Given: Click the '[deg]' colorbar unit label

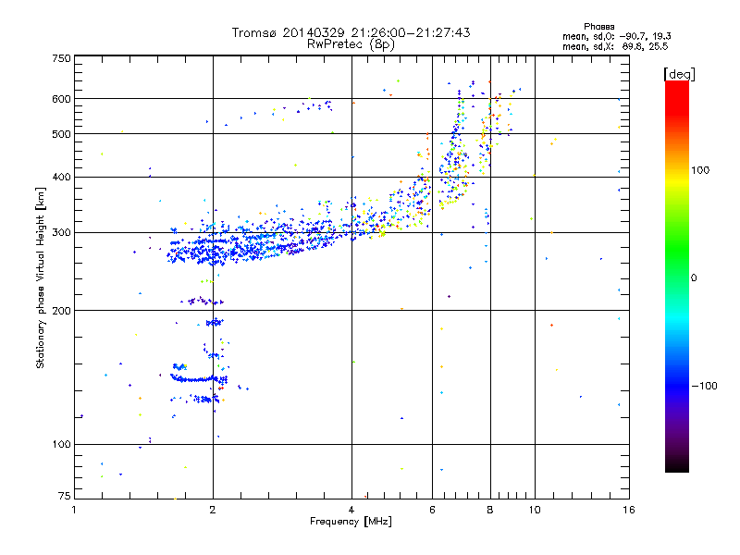Looking at the screenshot, I should point(679,74).
